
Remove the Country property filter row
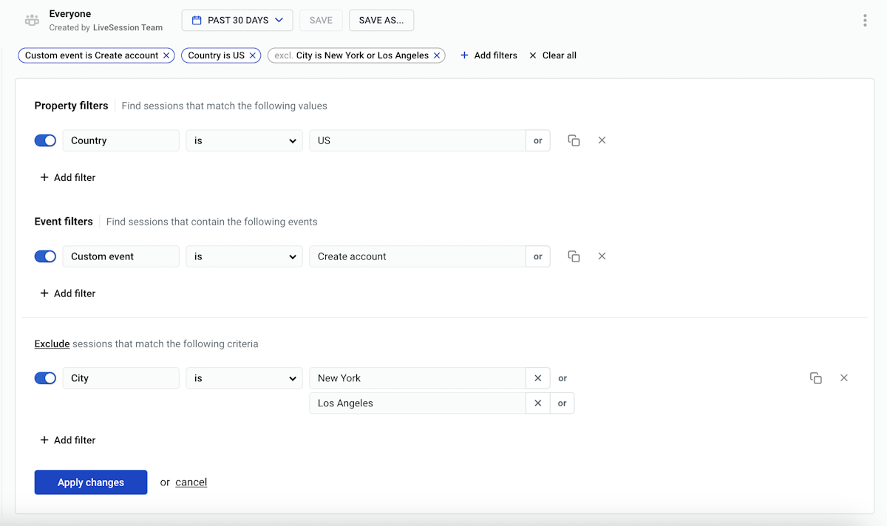[602, 140]
